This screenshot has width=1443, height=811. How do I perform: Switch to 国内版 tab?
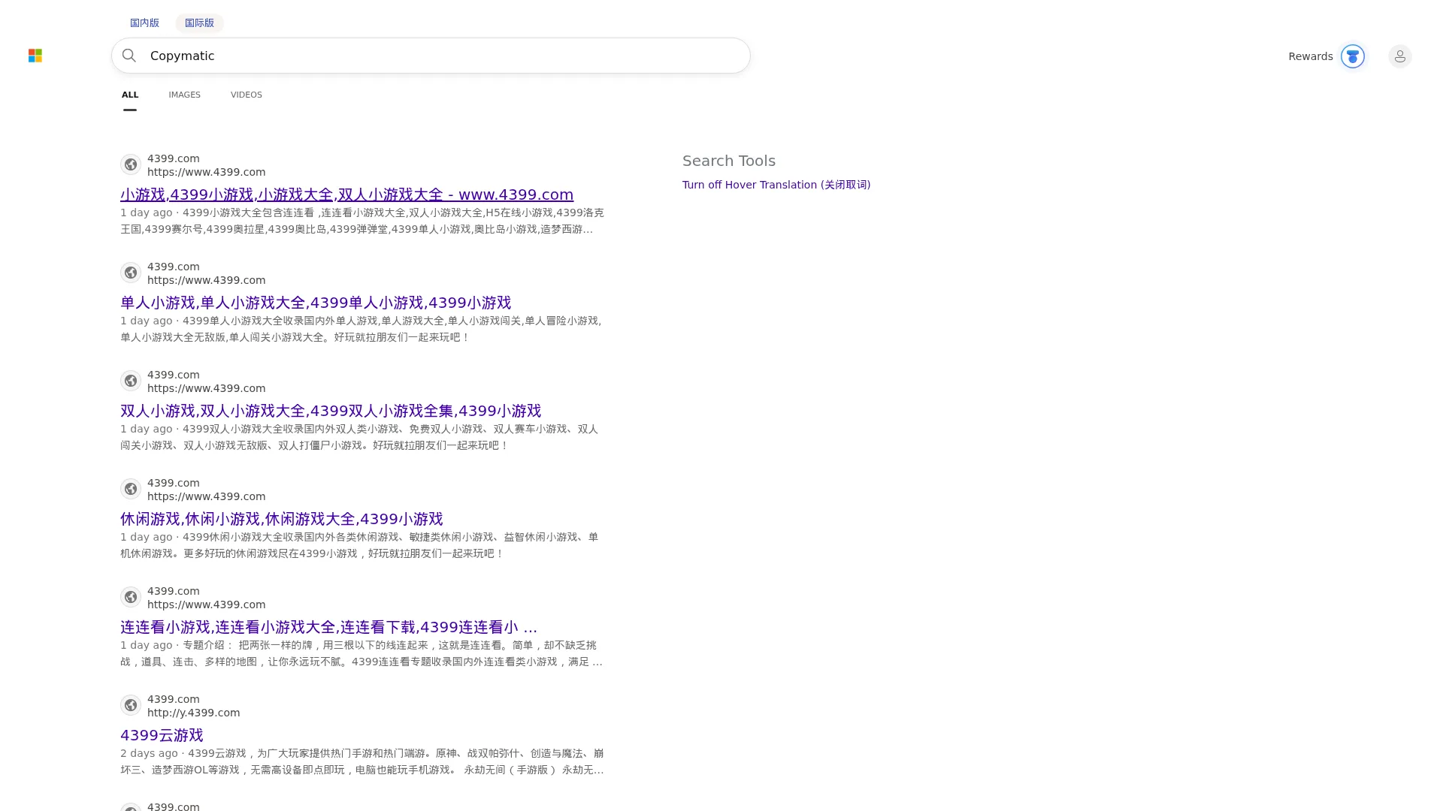[144, 23]
